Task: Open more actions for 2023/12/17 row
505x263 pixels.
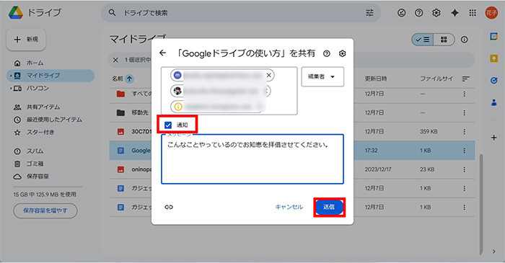Action: click(464, 169)
